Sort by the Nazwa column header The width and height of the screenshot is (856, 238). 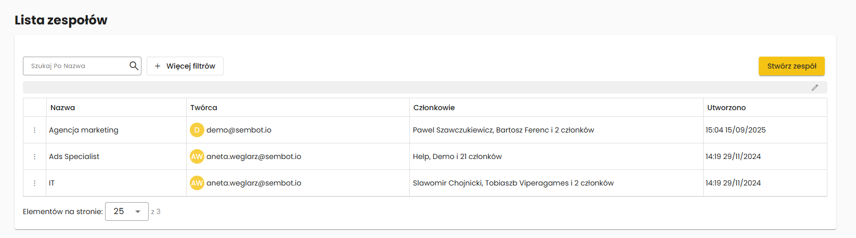63,108
